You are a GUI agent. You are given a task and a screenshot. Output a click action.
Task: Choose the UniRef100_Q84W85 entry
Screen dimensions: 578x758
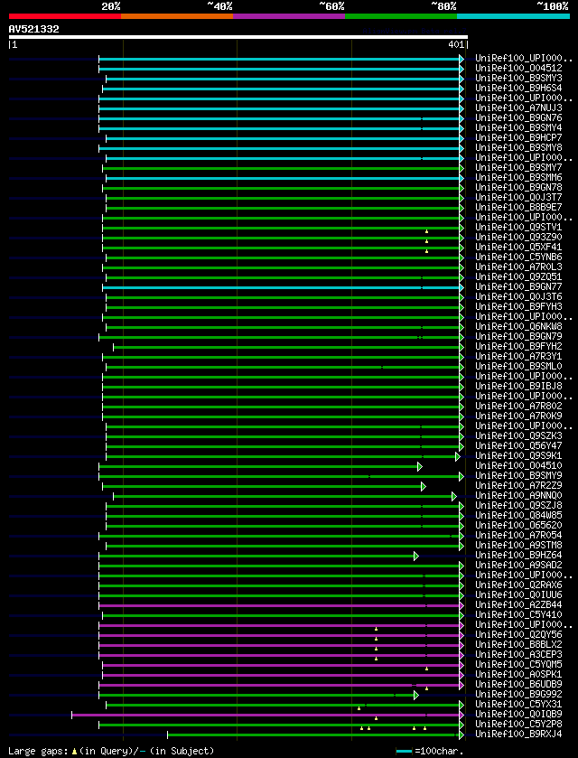518,515
